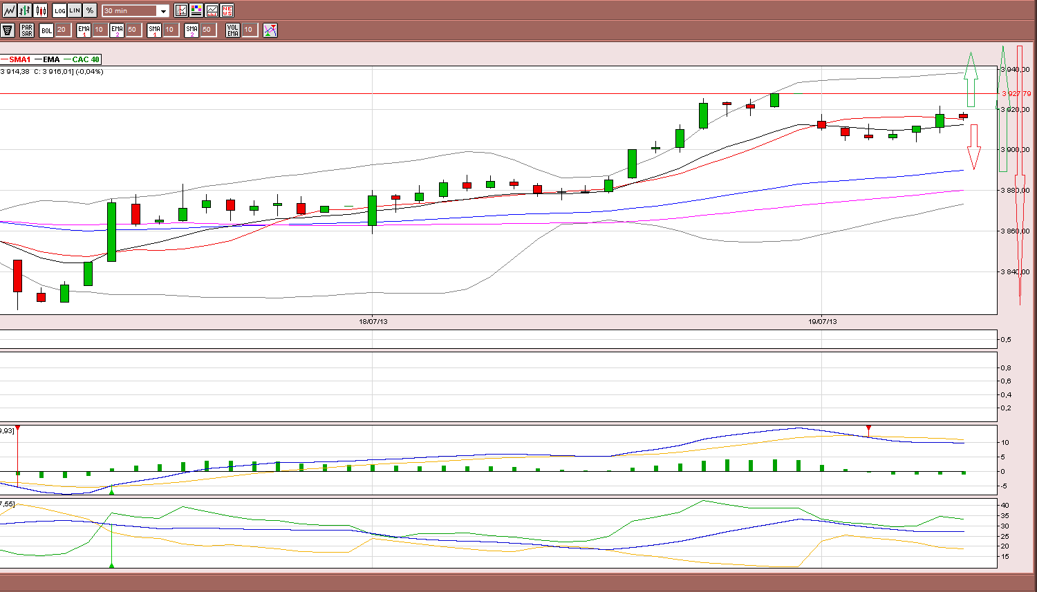Open the 30 min timeframe dropdown
Image resolution: width=1037 pixels, height=592 pixels.
click(x=136, y=11)
